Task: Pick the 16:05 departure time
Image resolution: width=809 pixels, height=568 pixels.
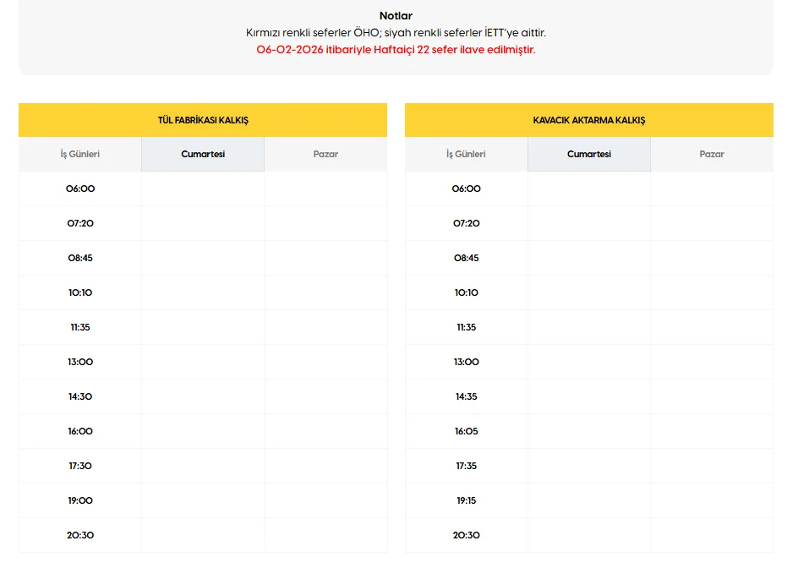Action: 466,431
